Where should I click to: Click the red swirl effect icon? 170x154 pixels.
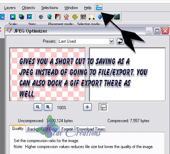(66, 17)
